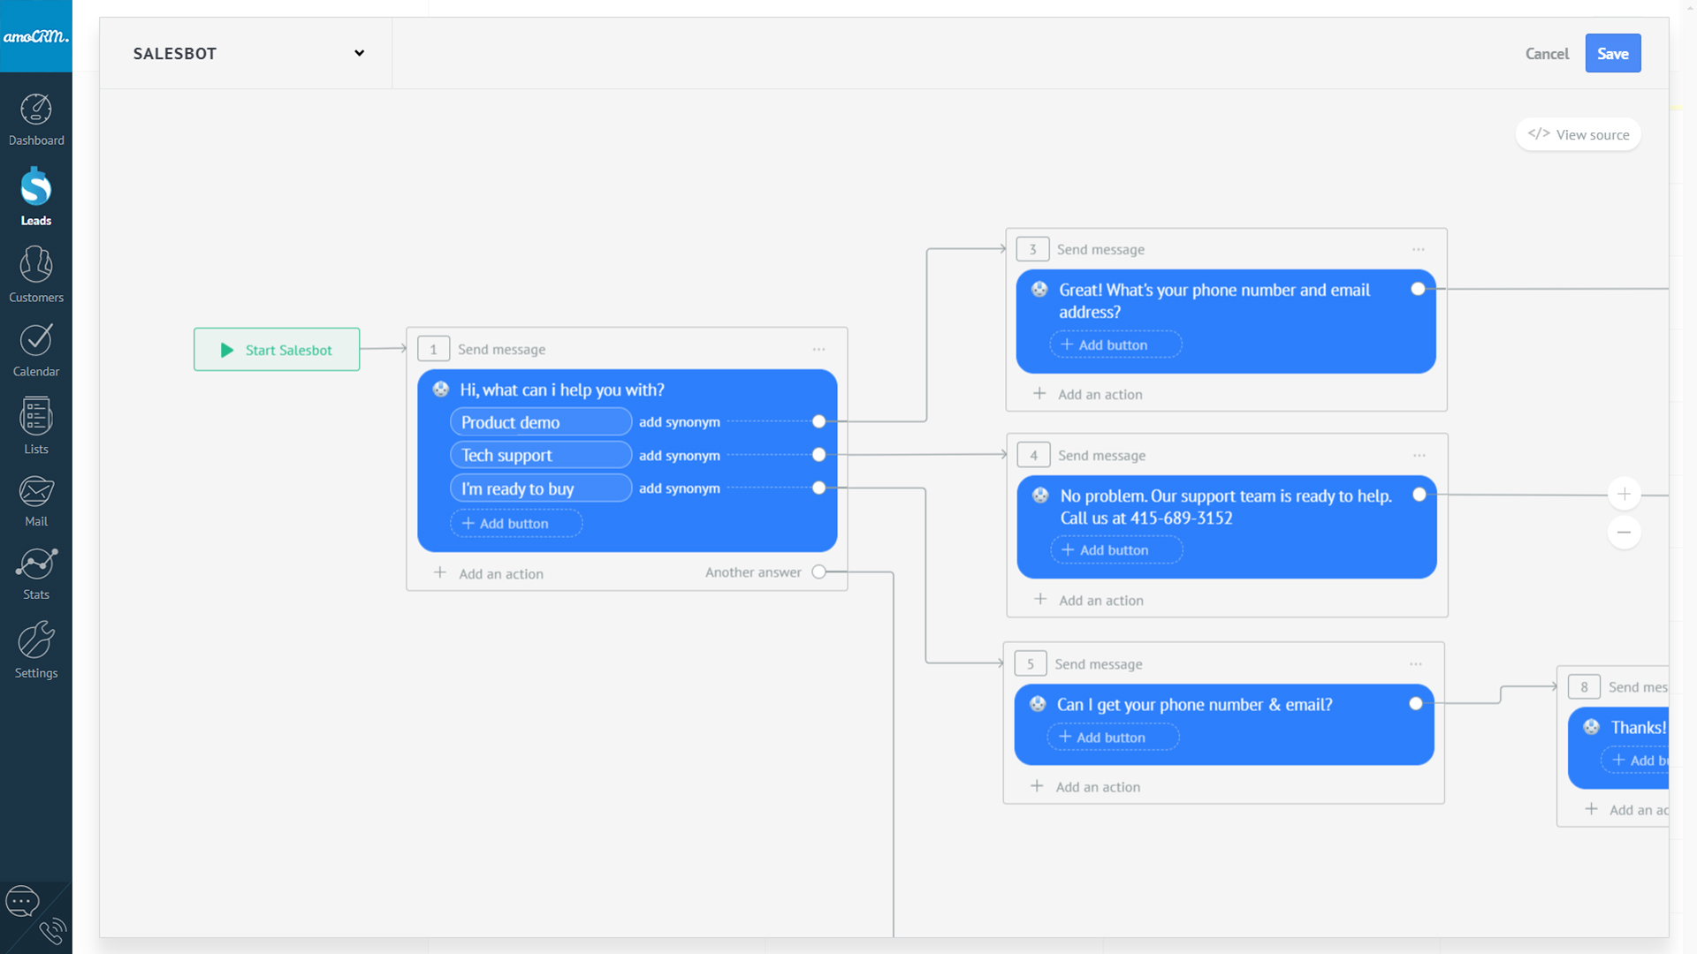Click the zoom in plus control
The image size is (1697, 954).
coord(1624,494)
